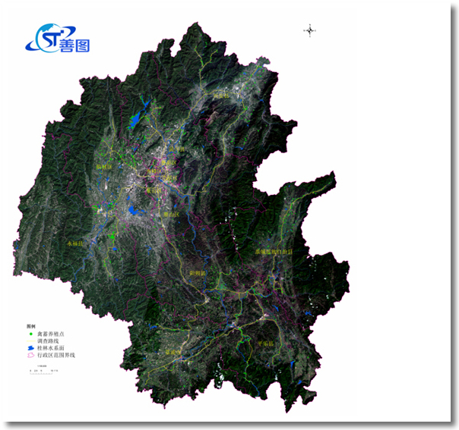Select the 行政区范围界线 legend label

[x=56, y=355]
